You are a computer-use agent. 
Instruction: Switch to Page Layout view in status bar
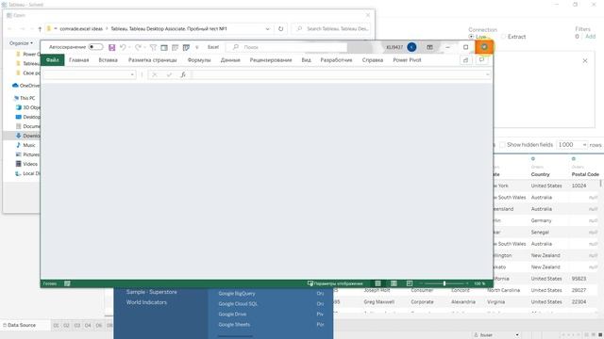click(394, 283)
